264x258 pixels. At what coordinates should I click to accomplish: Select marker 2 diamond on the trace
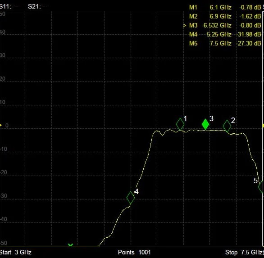coord(227,126)
